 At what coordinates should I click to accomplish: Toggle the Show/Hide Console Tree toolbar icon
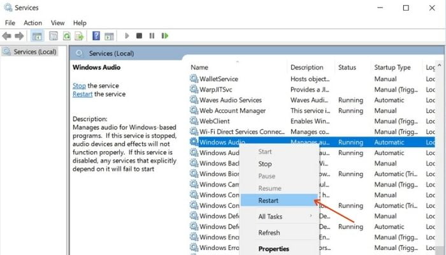point(37,36)
